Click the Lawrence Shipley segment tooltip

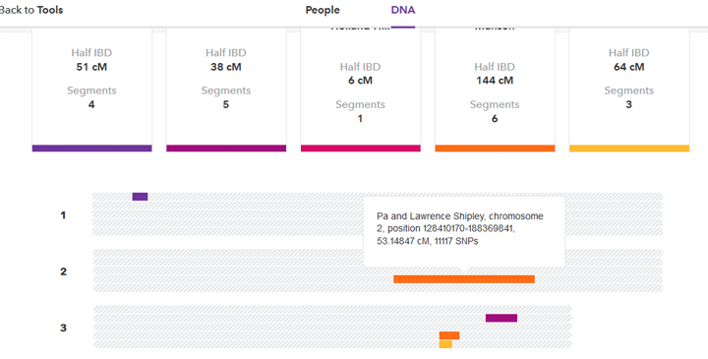coord(464,231)
